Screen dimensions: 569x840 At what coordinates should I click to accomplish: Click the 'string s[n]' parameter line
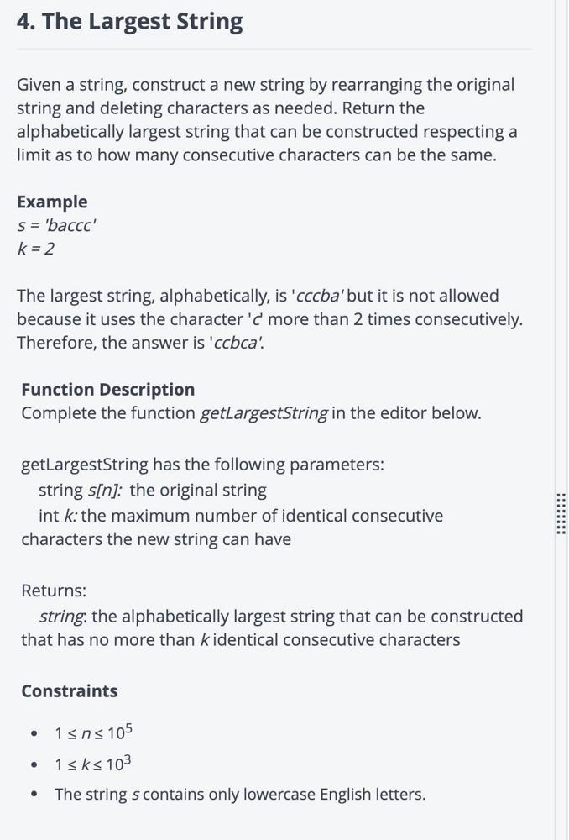(153, 491)
